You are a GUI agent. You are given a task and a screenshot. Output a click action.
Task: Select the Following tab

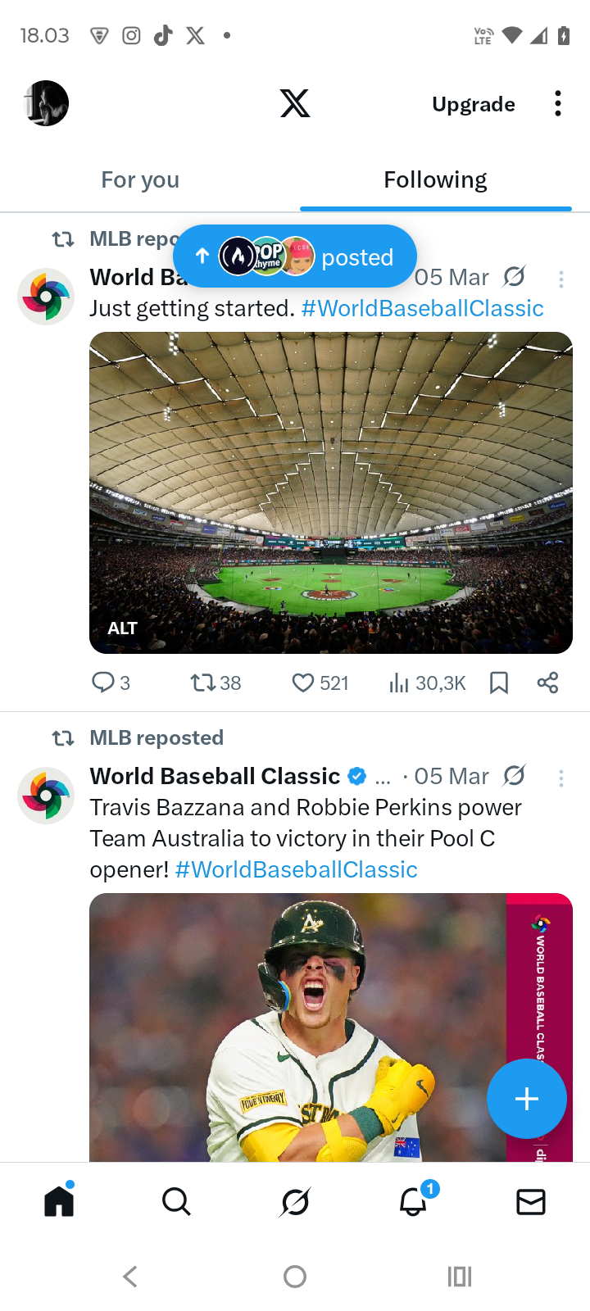435,179
